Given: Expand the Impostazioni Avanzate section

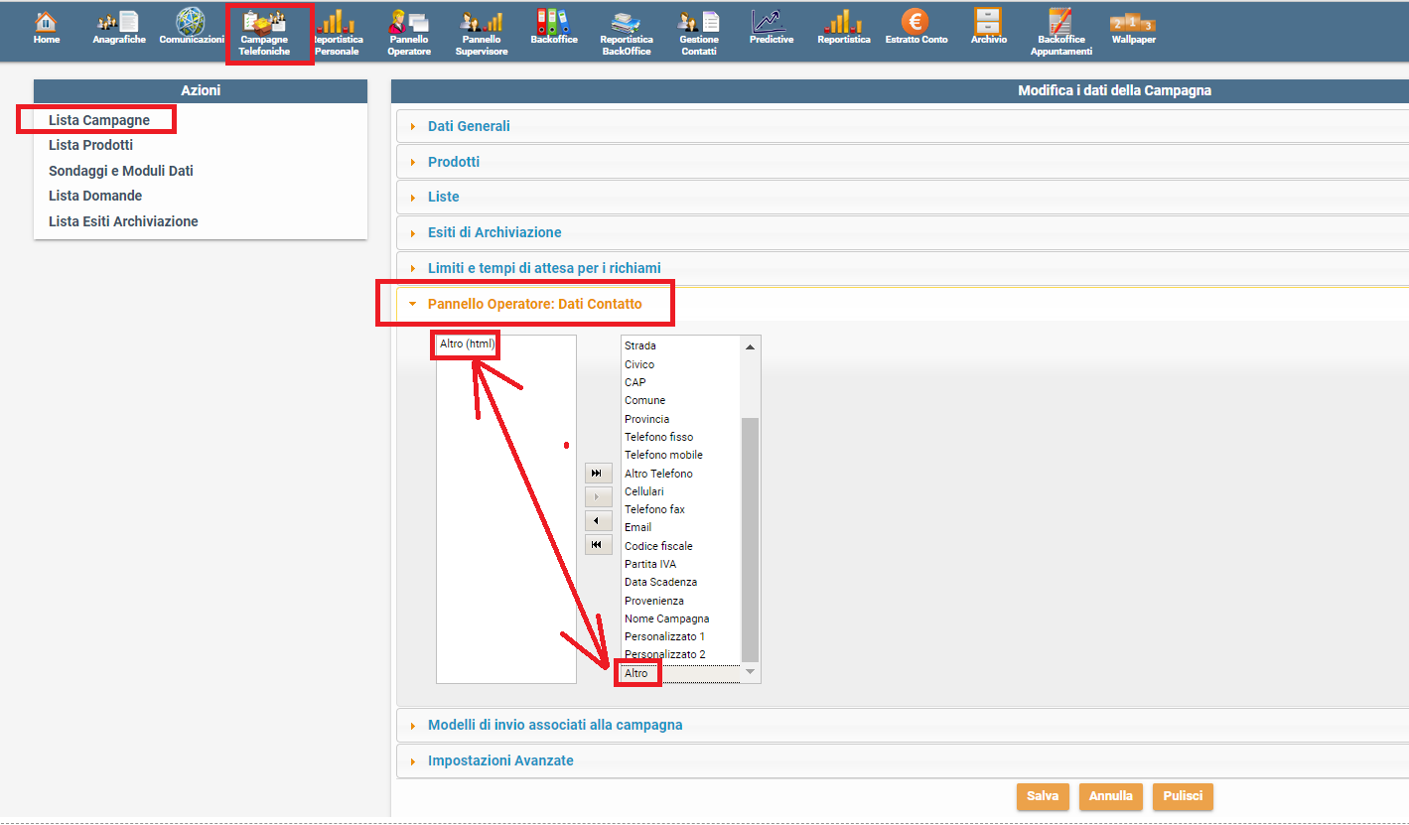Looking at the screenshot, I should [x=500, y=760].
